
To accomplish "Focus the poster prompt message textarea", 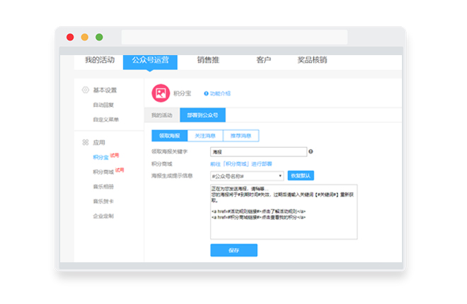I will pyautogui.click(x=284, y=212).
